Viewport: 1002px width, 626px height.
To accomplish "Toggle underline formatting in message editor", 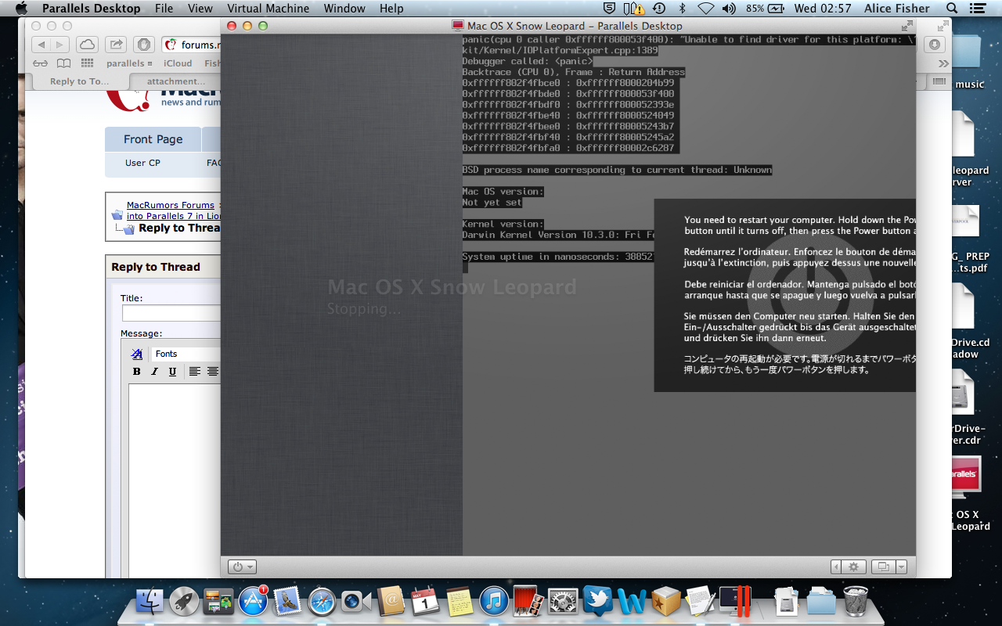I will [172, 372].
